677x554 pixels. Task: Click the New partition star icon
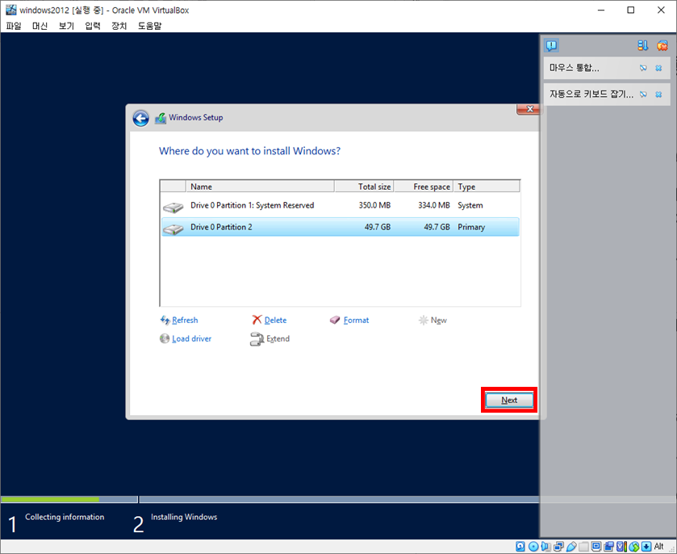coord(423,321)
